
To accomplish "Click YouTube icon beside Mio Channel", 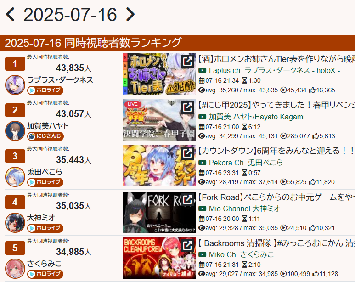I will 202,209.
